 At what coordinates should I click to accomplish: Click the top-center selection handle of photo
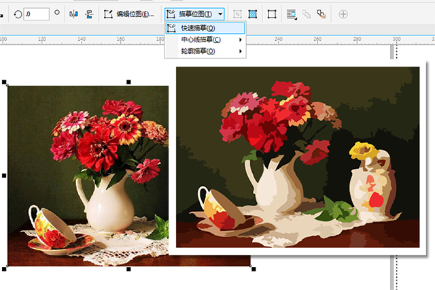tap(129, 82)
